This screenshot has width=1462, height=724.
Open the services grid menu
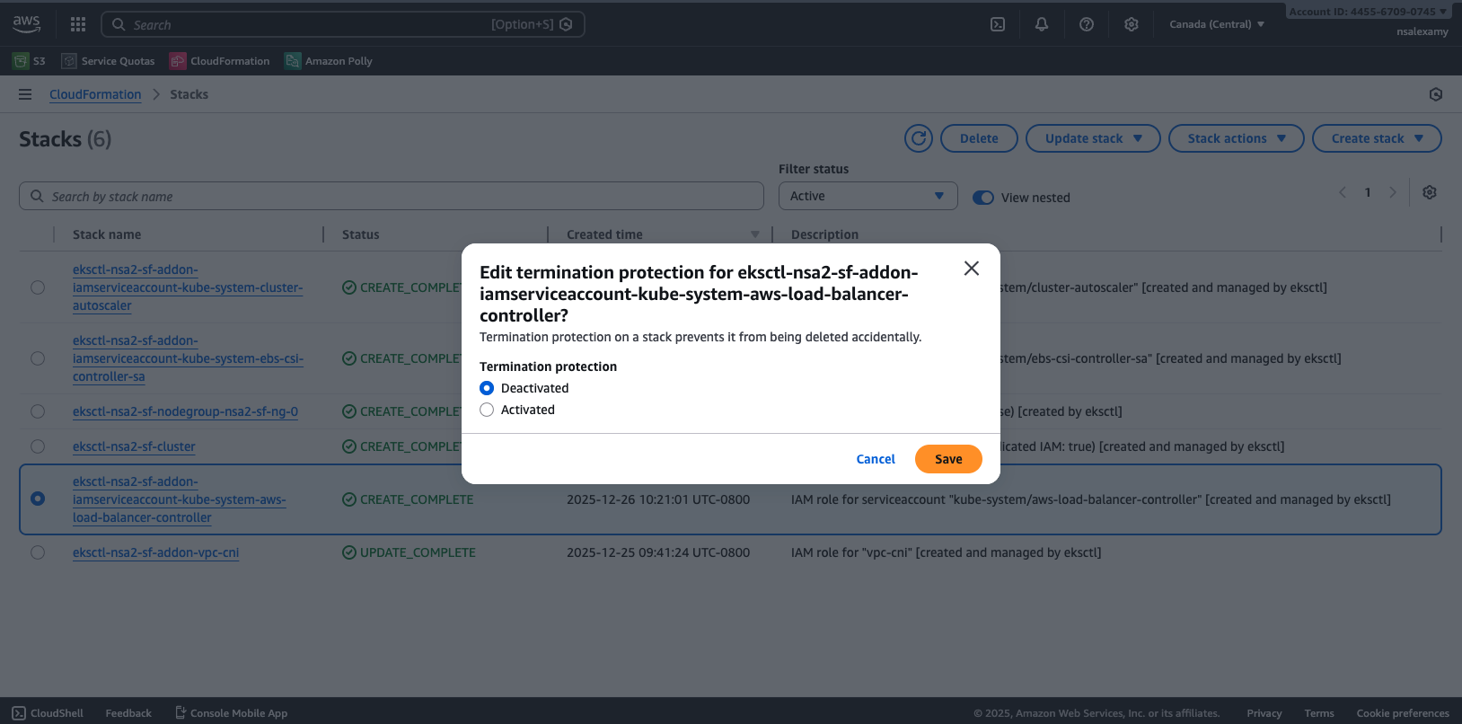click(78, 24)
